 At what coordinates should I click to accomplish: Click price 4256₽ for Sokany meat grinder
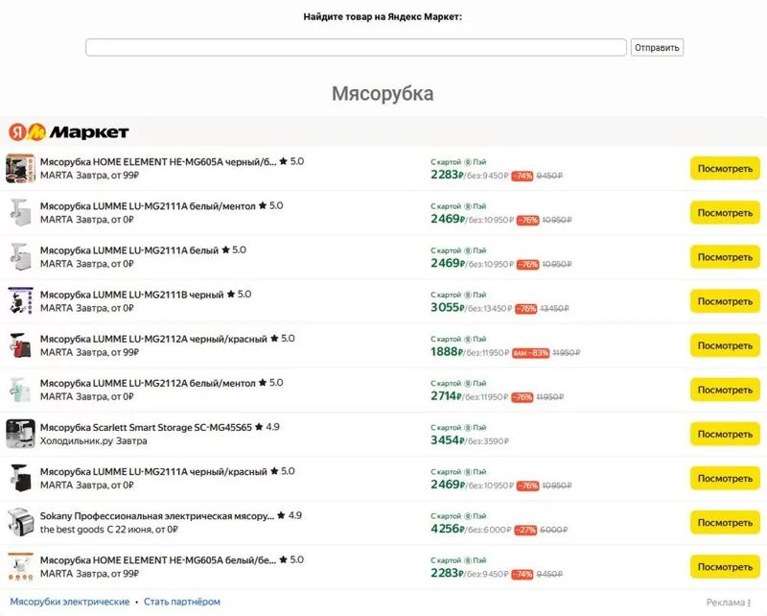(447, 529)
